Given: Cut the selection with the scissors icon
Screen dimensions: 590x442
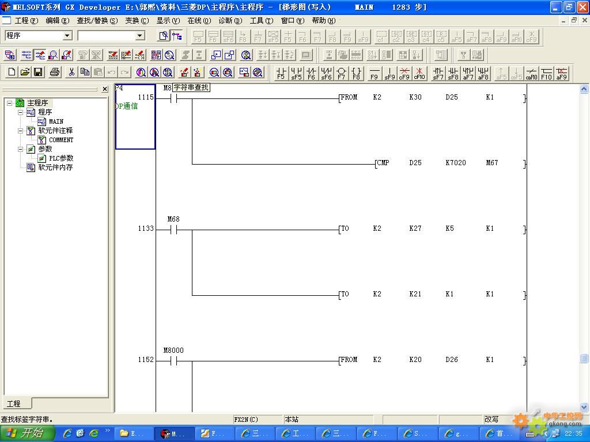Looking at the screenshot, I should tap(71, 72).
